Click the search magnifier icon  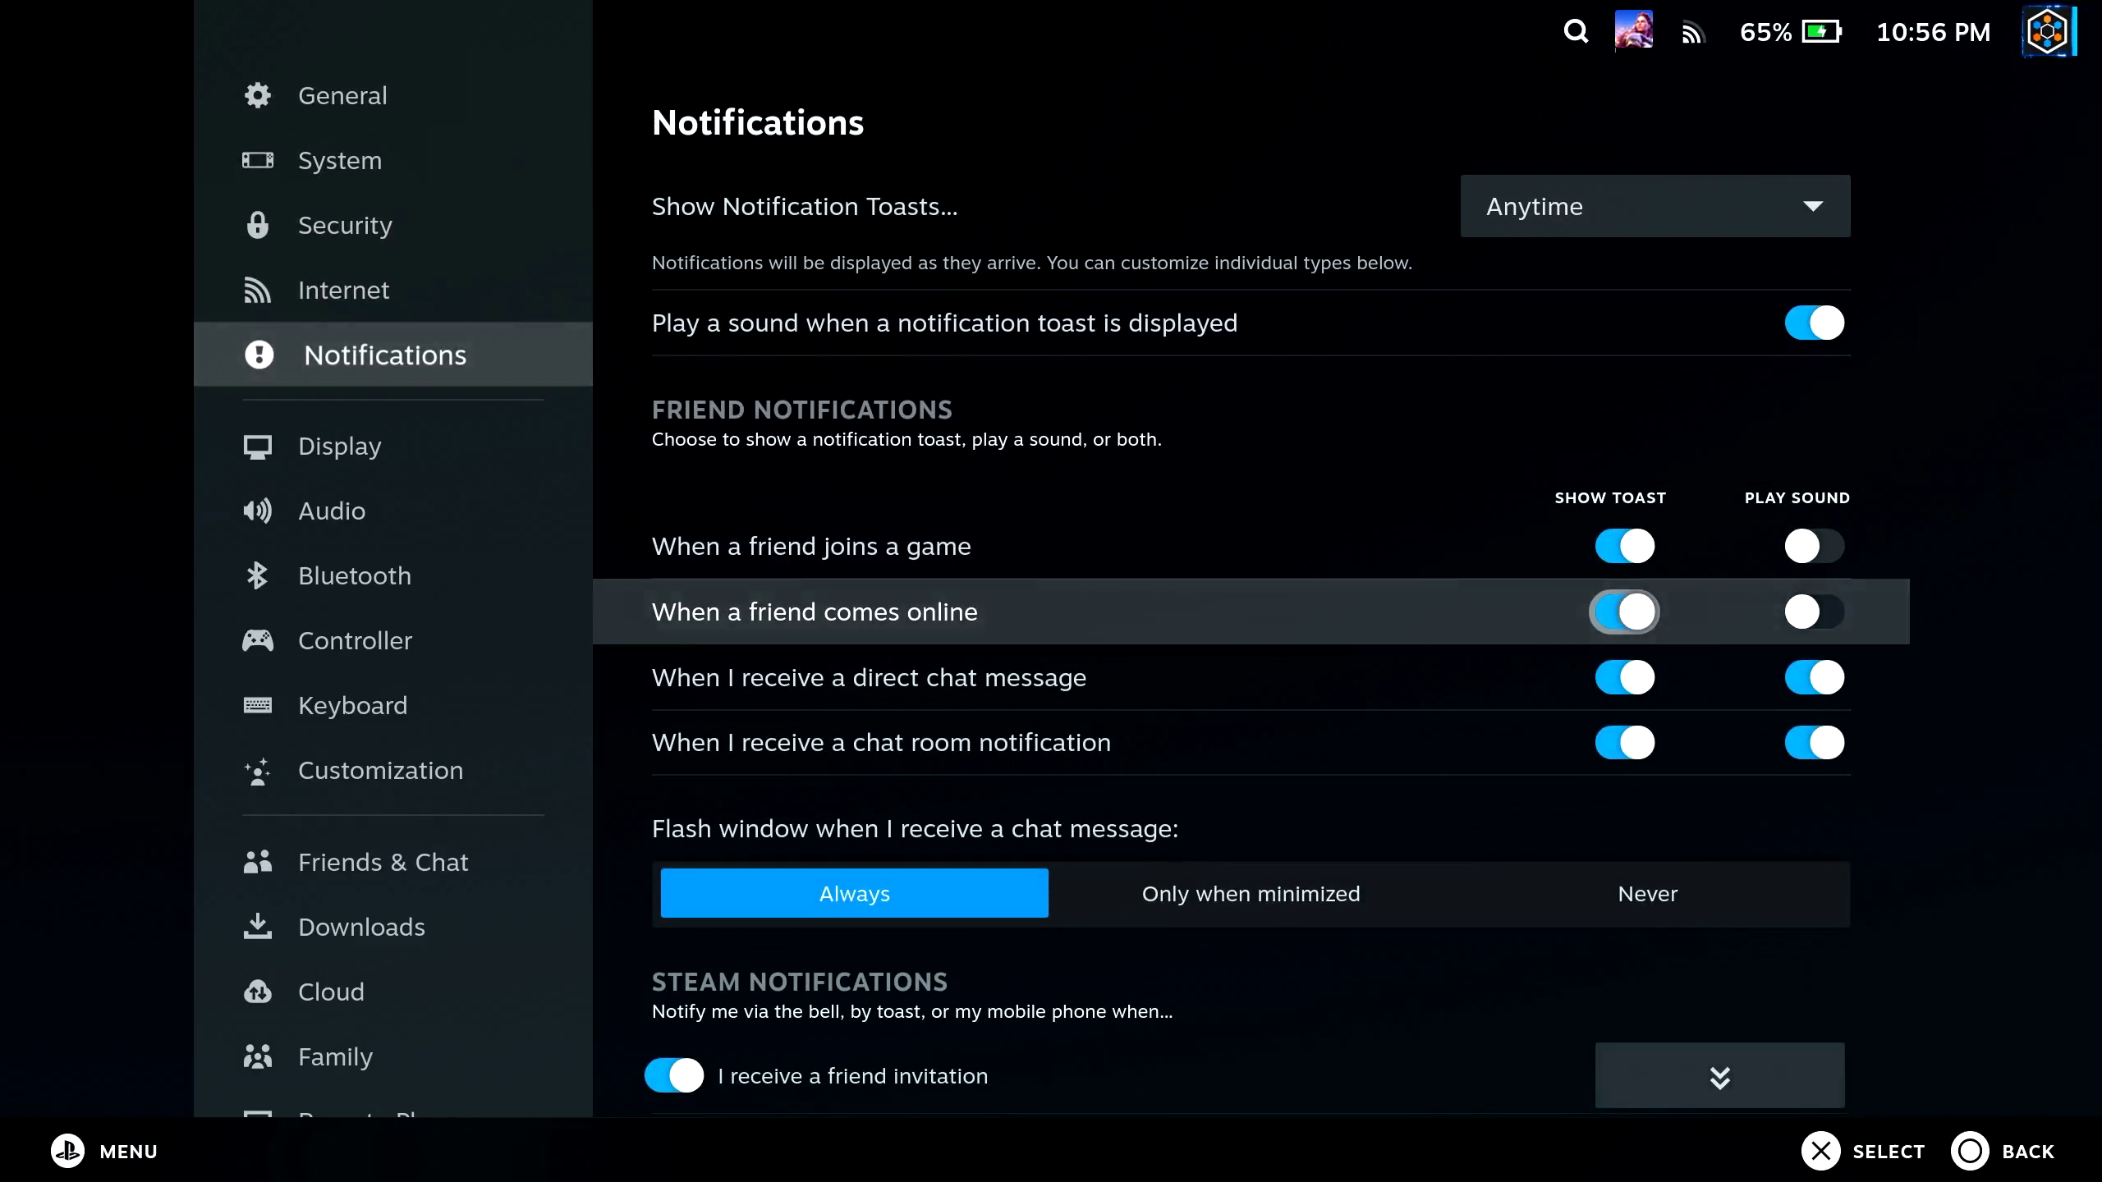coord(1575,31)
